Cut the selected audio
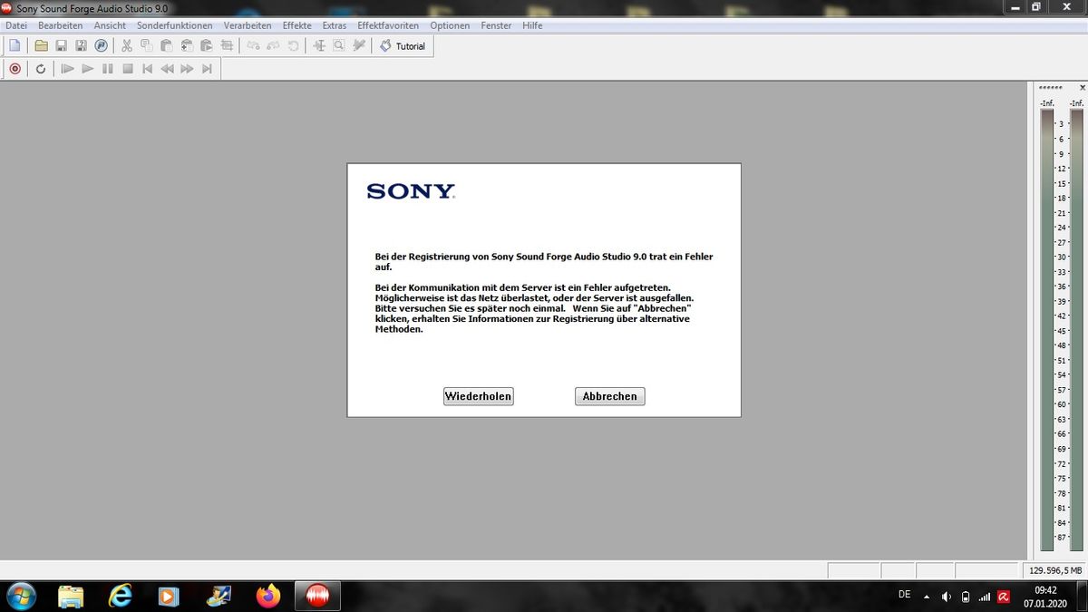This screenshot has width=1088, height=612. (x=126, y=44)
